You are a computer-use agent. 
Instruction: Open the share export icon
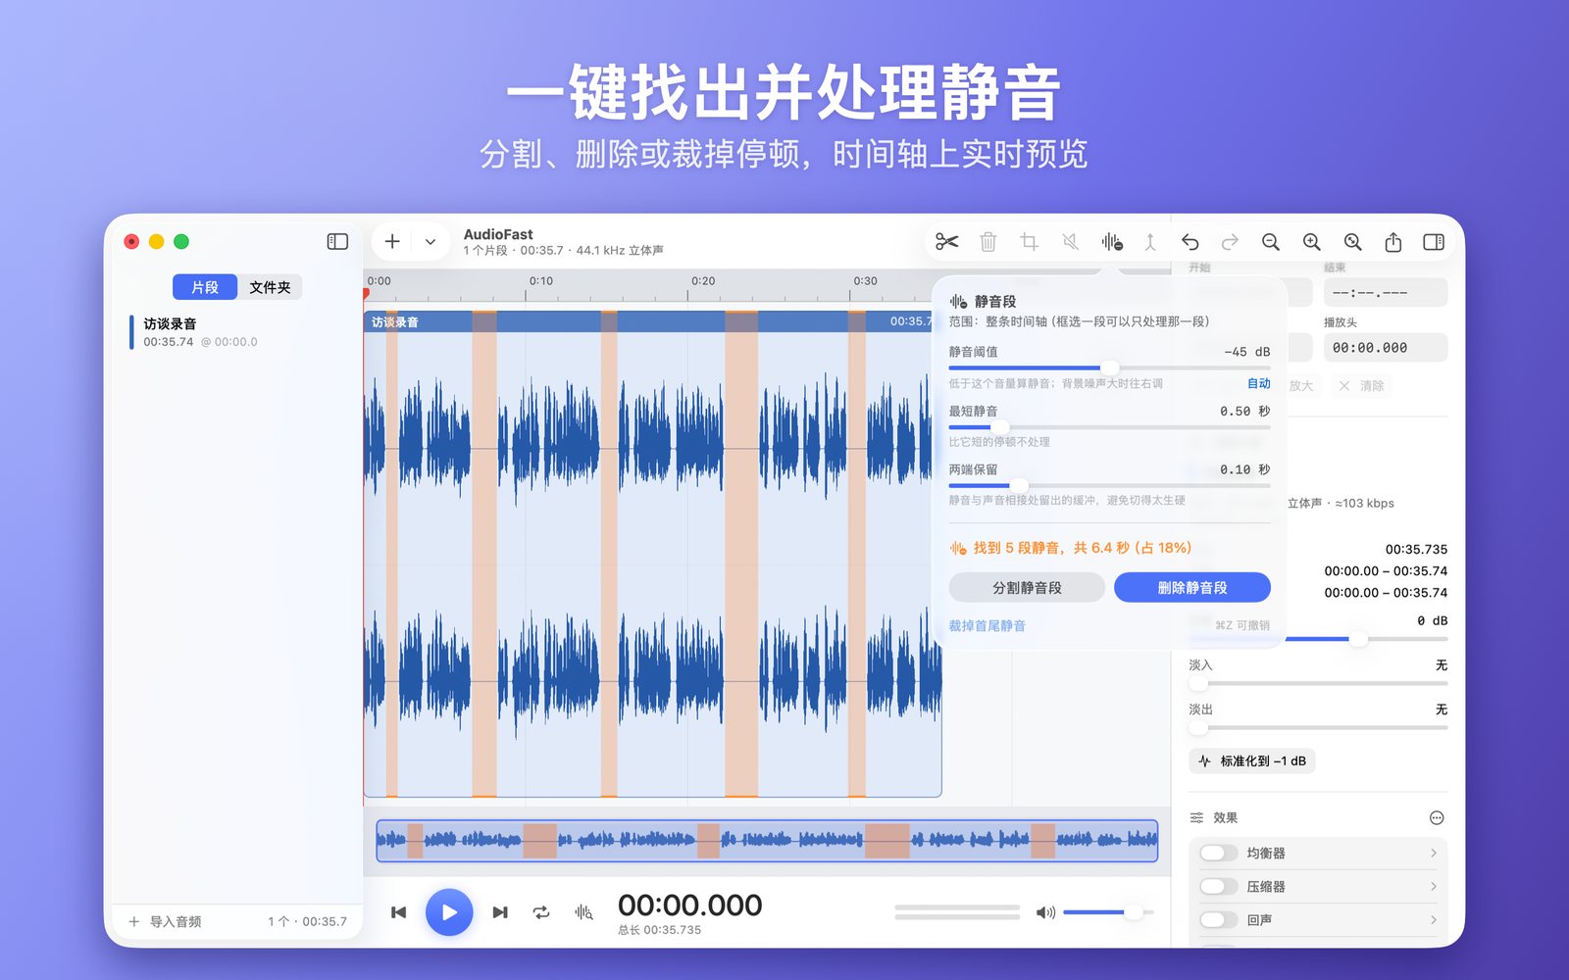pos(1392,241)
